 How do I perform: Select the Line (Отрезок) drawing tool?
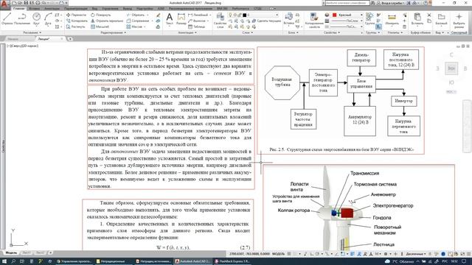pyautogui.click(x=7, y=18)
